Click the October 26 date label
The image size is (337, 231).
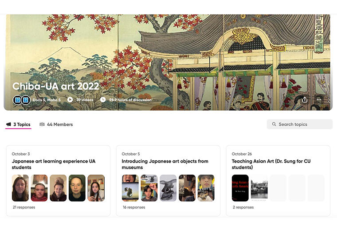click(242, 154)
